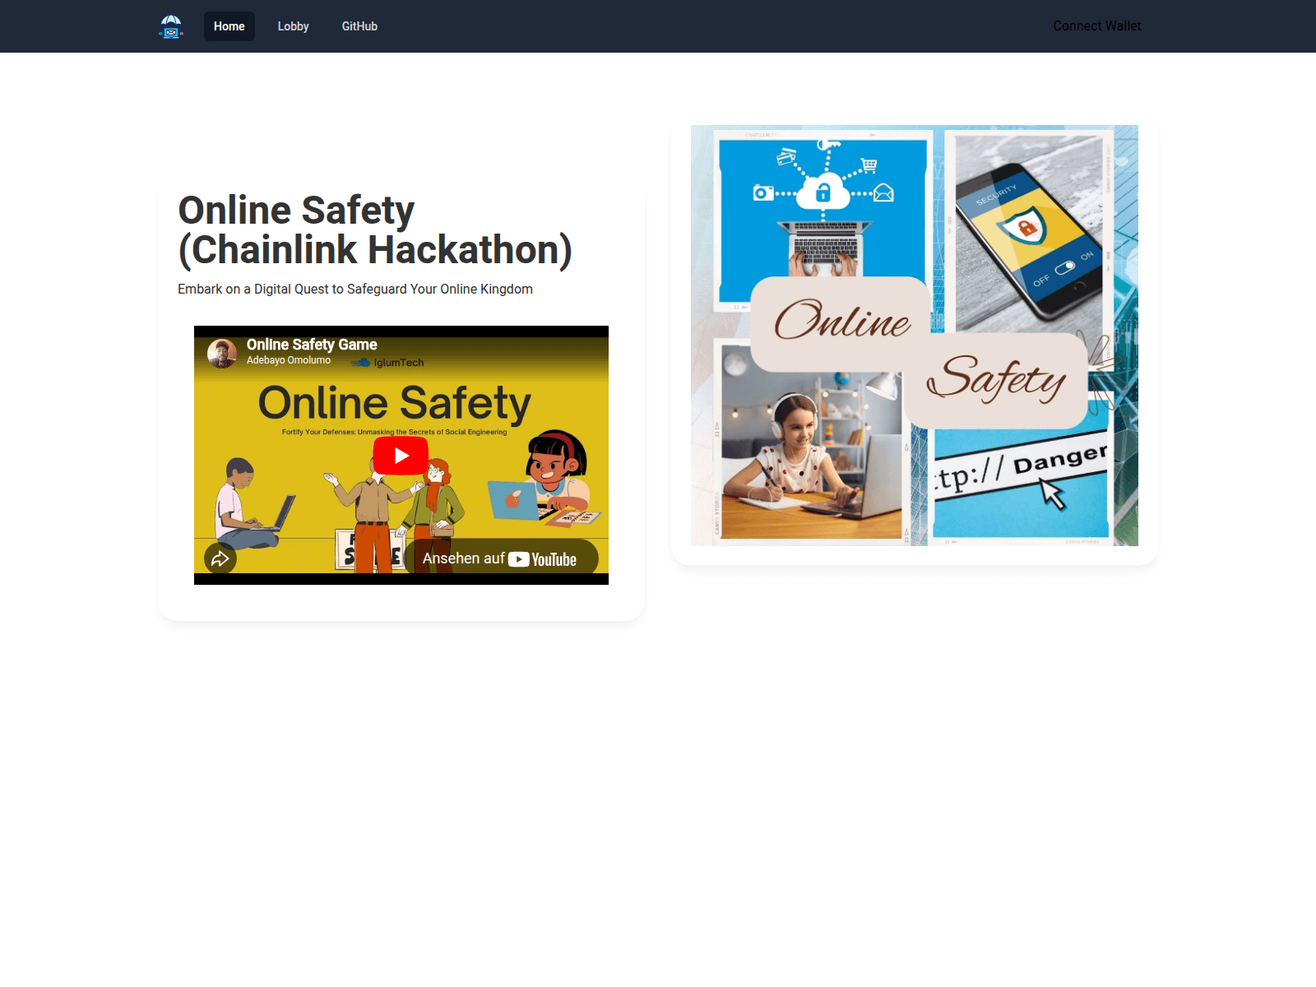
Task: Open Adebayo Omolumo channel name
Action: click(x=289, y=360)
